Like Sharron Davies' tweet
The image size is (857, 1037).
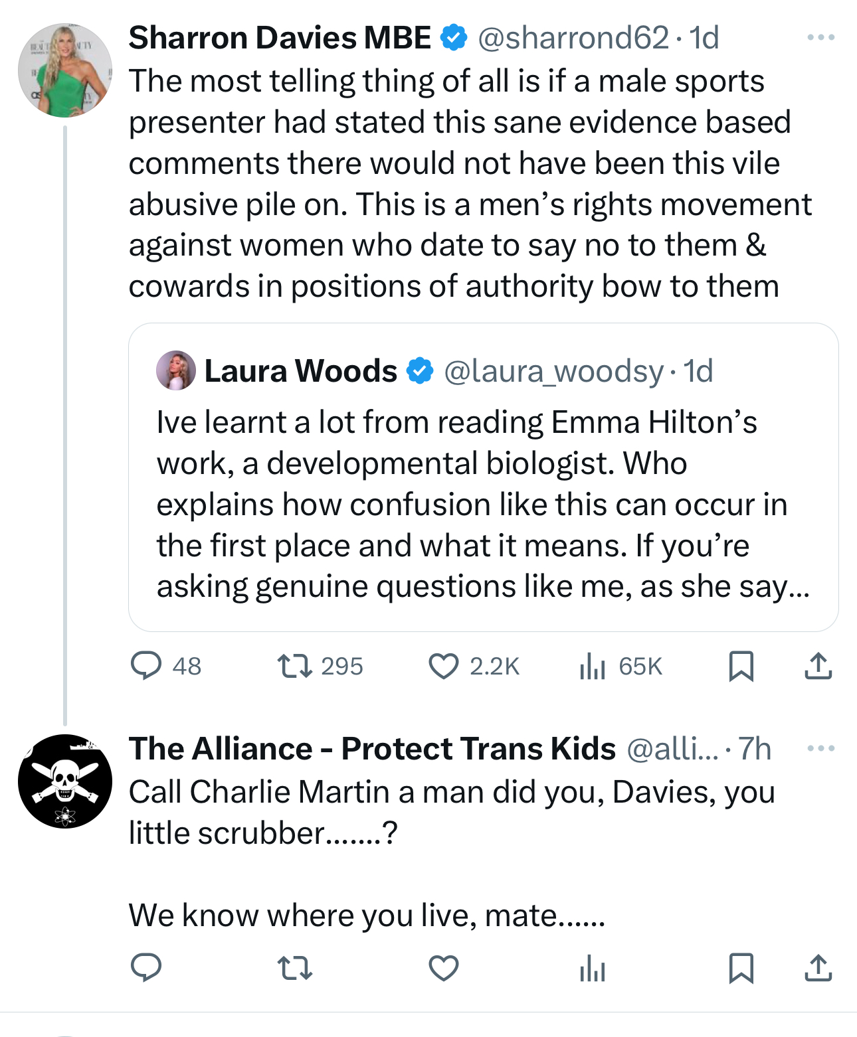(444, 666)
